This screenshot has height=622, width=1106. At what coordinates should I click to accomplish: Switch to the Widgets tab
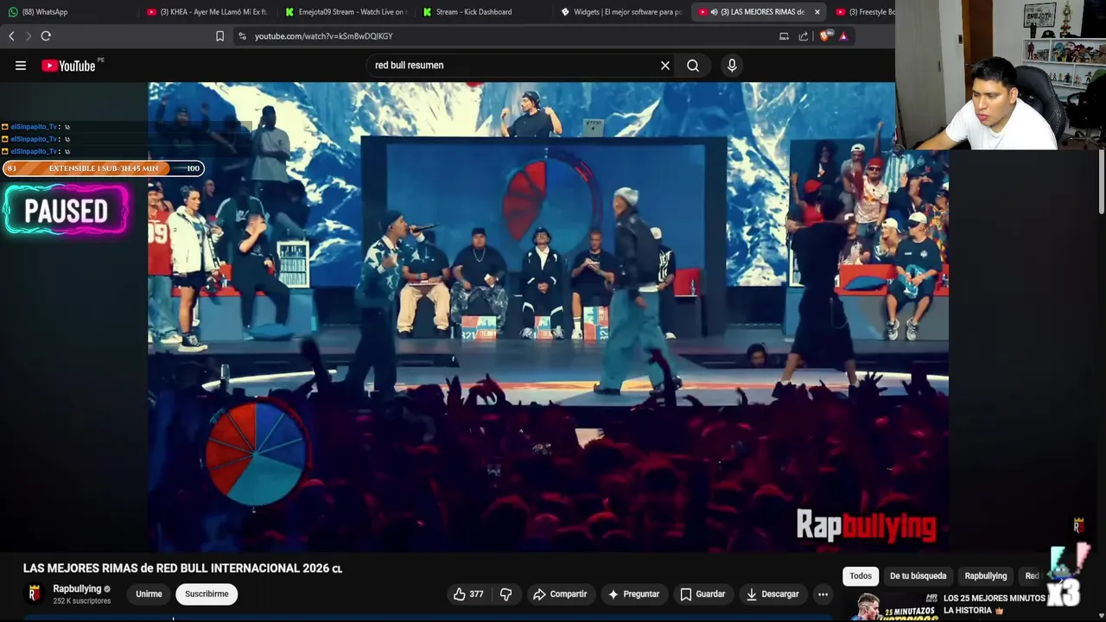click(x=622, y=12)
